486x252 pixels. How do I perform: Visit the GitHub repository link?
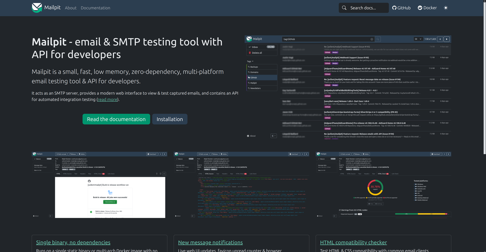click(x=401, y=8)
